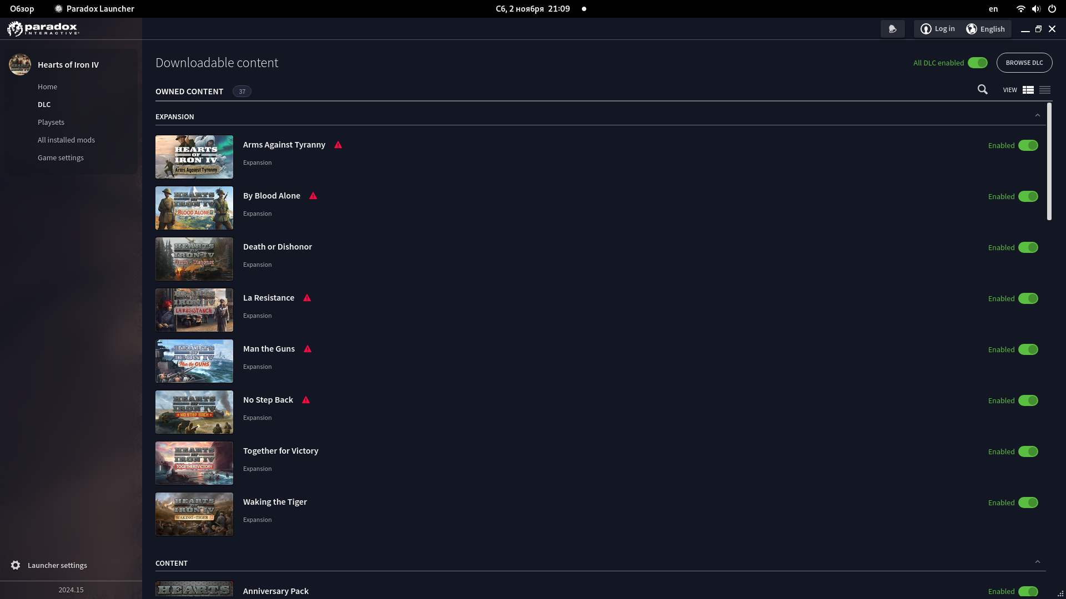The width and height of the screenshot is (1066, 599).
Task: Open Playsets in sidebar
Action: tap(51, 122)
